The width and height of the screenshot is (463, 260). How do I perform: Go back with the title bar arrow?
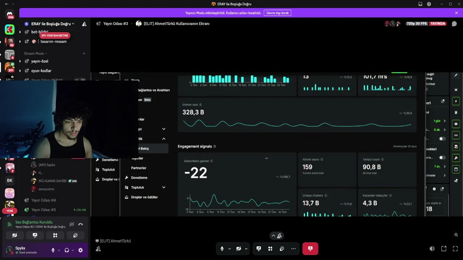point(7,4)
